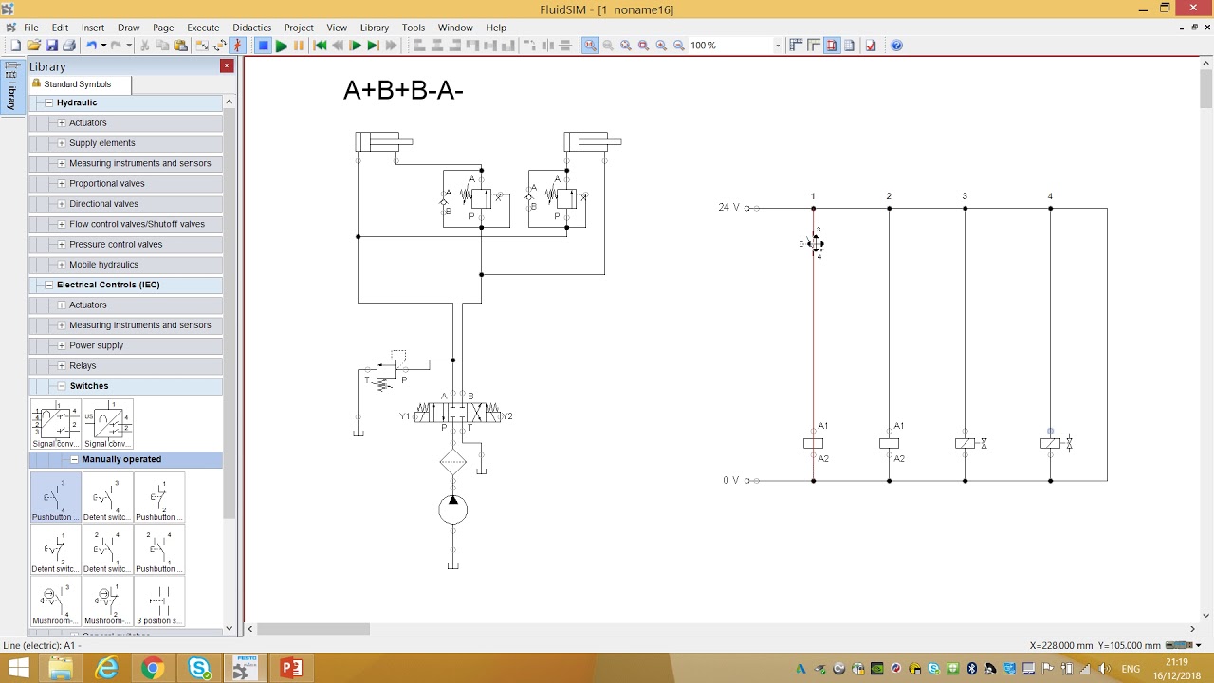Collapse the Hydraulic category
1214x683 pixels.
[x=49, y=102]
